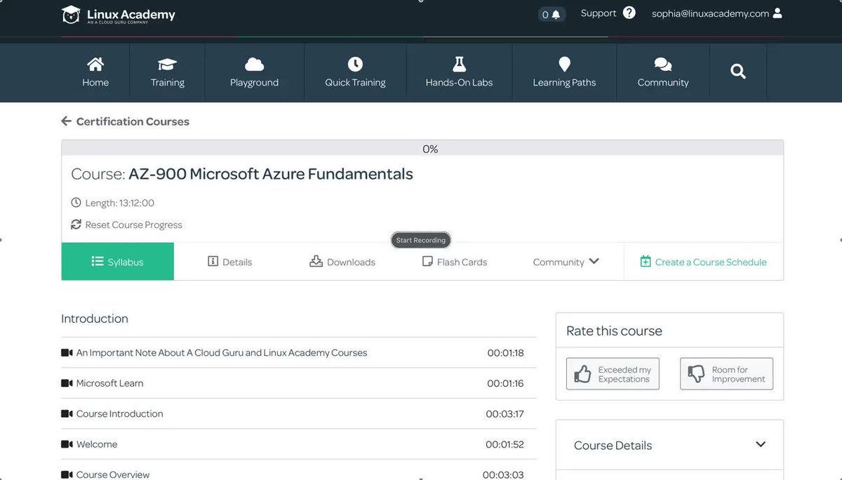Click the Introduction section heading
Image resolution: width=842 pixels, height=480 pixels.
pos(95,319)
